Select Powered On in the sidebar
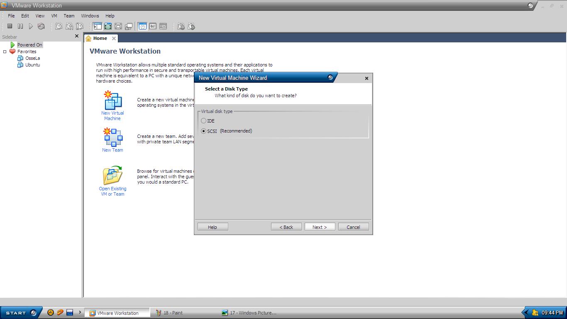The height and width of the screenshot is (319, 567). tap(29, 45)
